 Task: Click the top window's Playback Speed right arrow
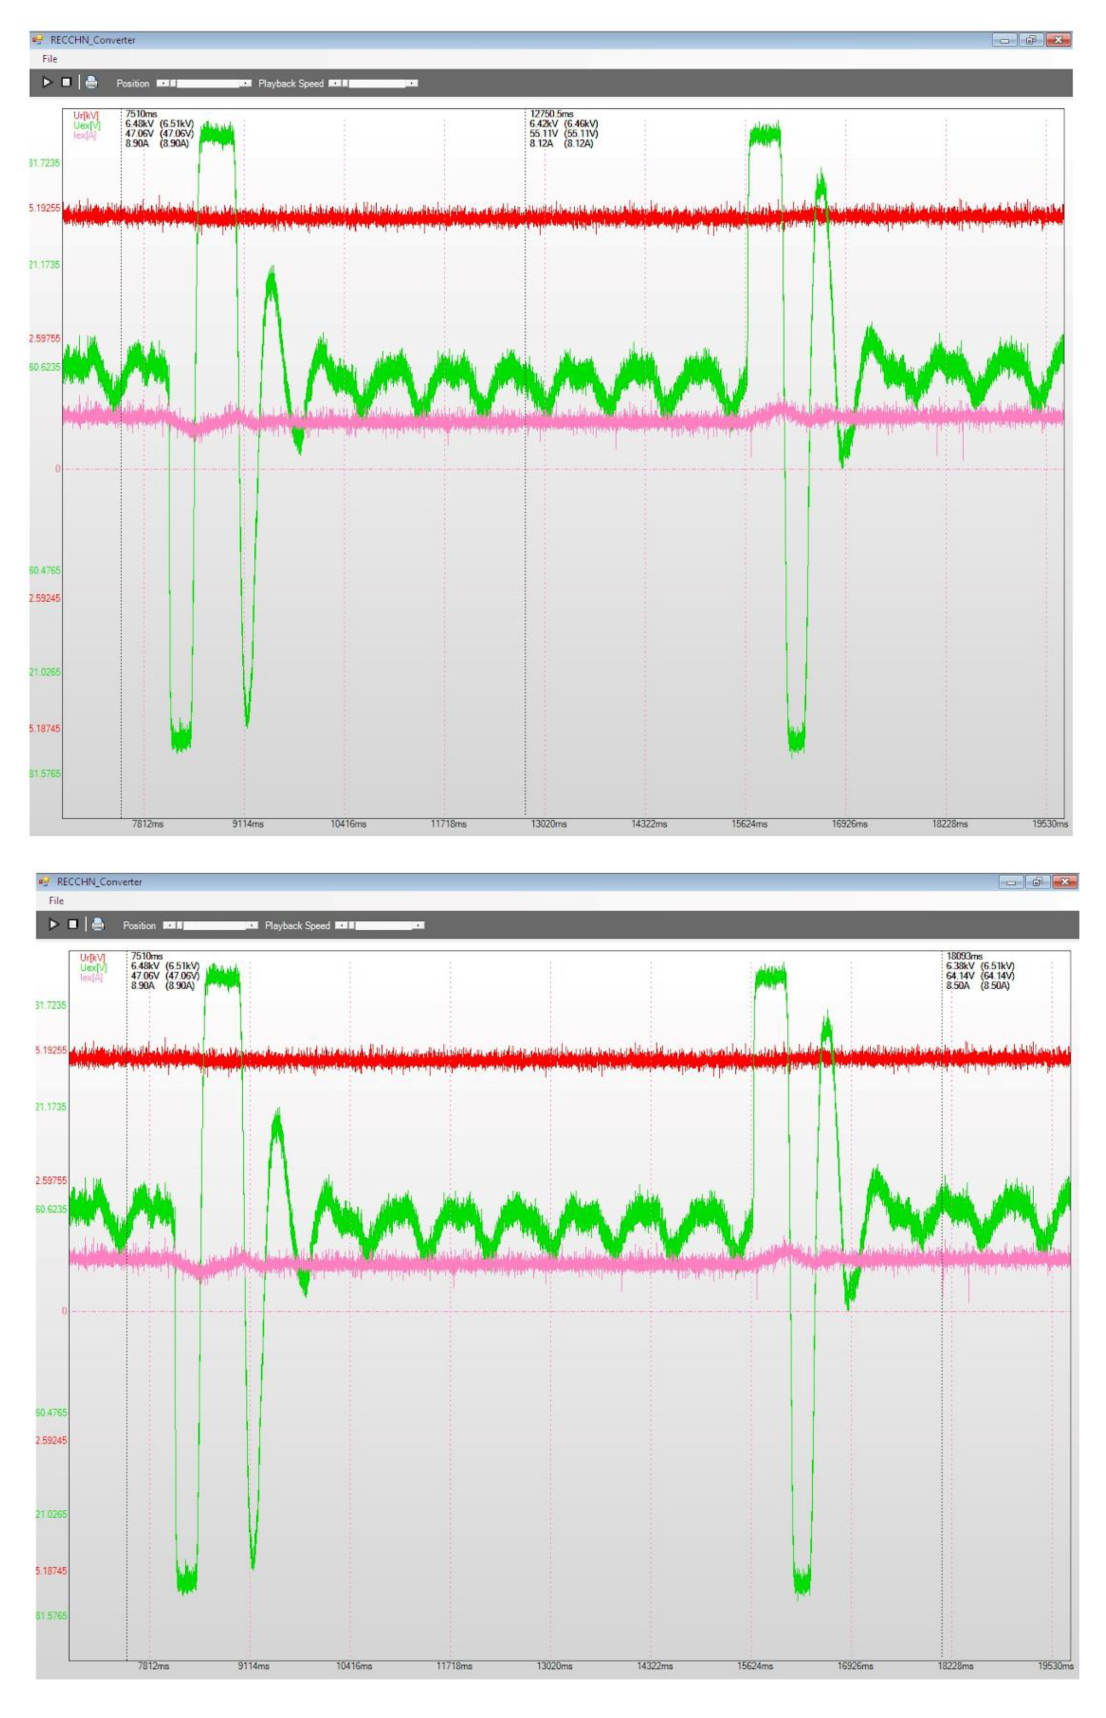coord(412,83)
